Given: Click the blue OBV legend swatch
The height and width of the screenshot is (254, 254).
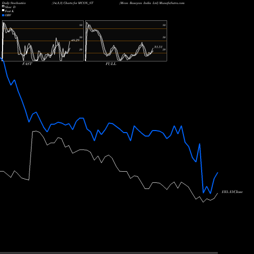Looking at the screenshot, I should (x=3, y=15).
